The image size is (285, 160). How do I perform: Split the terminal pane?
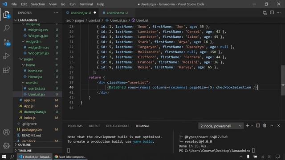[x=258, y=125]
